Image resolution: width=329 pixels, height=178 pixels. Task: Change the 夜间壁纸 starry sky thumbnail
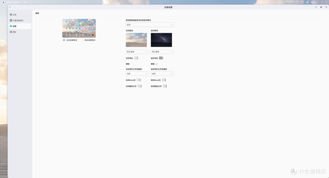tap(161, 40)
